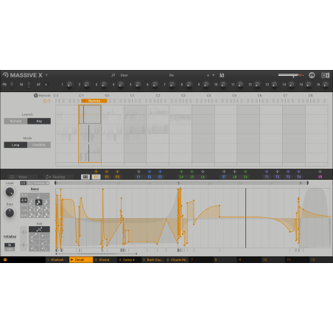This screenshot has height=333, width=333.
Task: Click the AT aftertouch button
Action: click(x=46, y=85)
